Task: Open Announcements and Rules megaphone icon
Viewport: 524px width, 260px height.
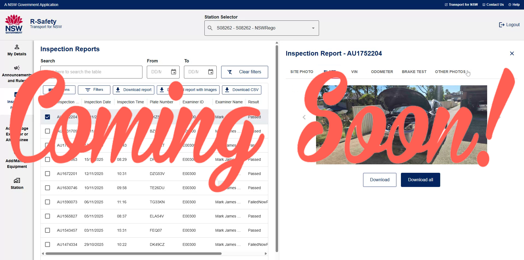Action: pos(17,68)
